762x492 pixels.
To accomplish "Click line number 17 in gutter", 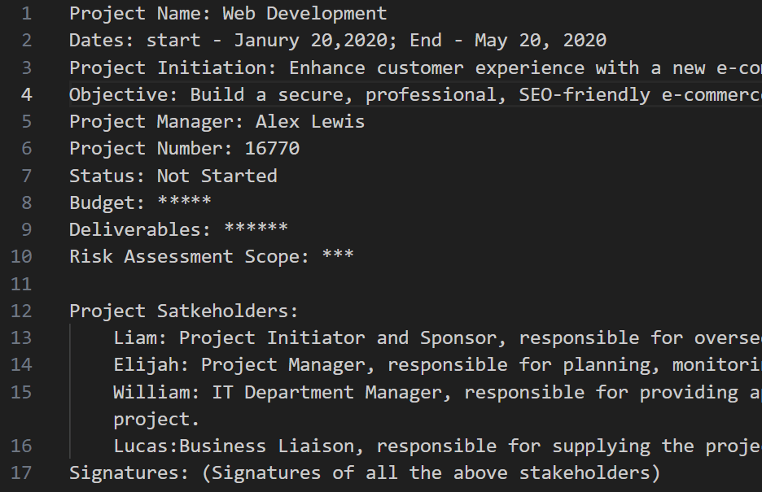I will 21,473.
